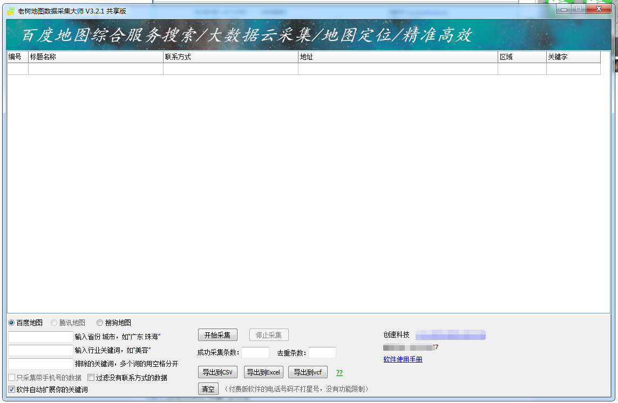
Task: Select the 百度地图 radio button
Action: tap(12, 323)
